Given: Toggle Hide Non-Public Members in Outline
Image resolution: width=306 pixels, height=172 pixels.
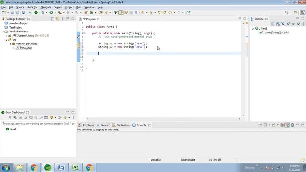Looking at the screenshot, I should click(x=293, y=24).
